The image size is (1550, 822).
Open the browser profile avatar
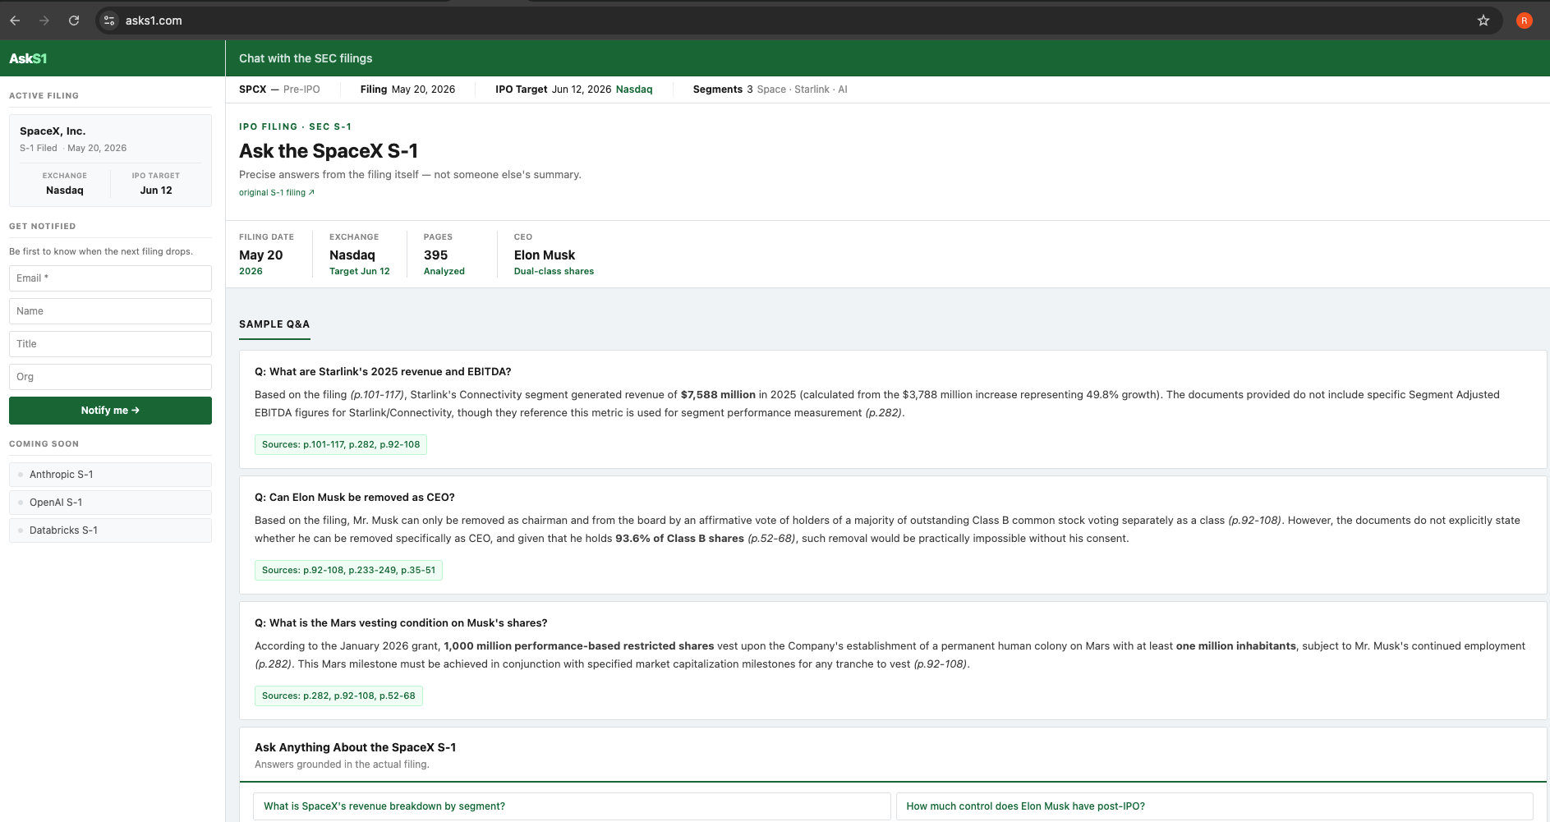[1525, 21]
